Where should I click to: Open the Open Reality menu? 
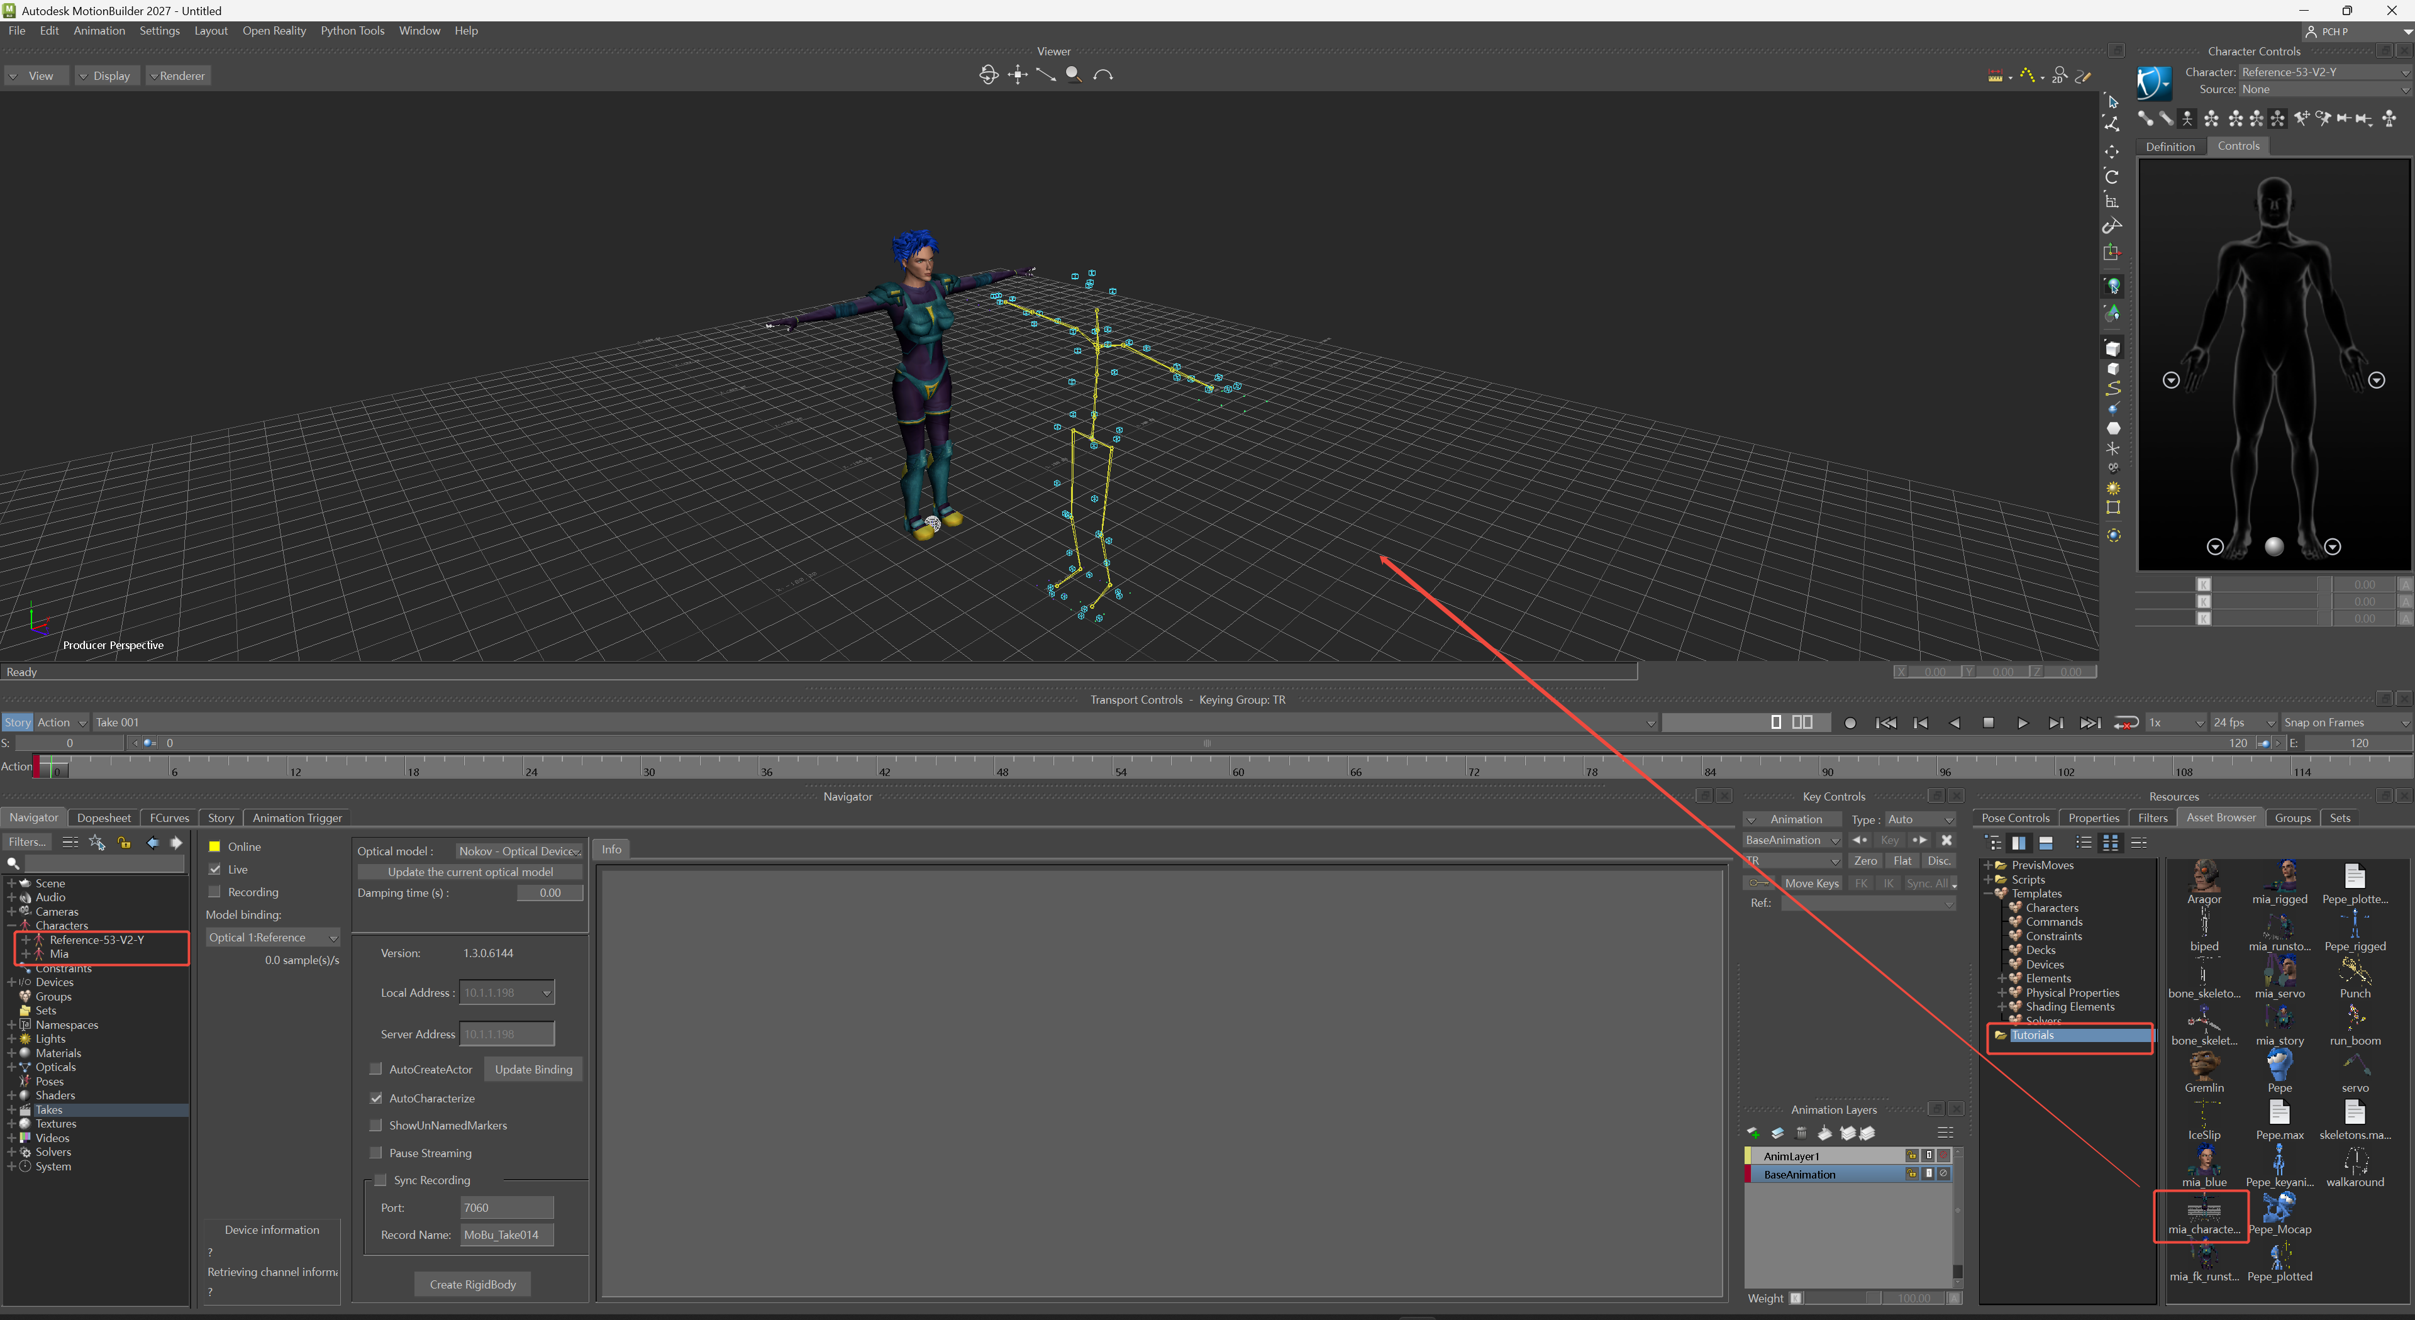274,31
